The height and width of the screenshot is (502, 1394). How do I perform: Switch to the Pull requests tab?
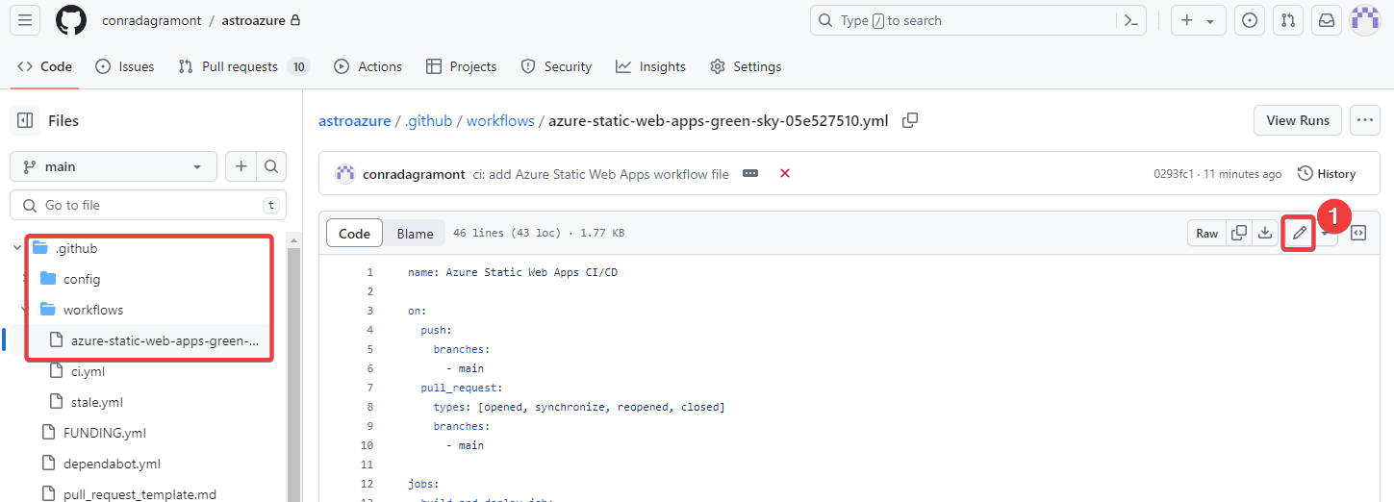pos(245,66)
